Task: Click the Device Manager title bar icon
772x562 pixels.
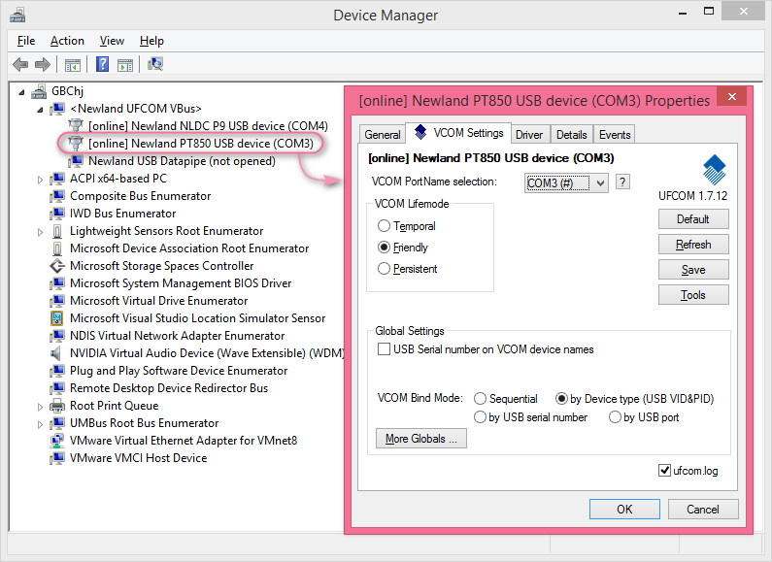Action: [17, 16]
